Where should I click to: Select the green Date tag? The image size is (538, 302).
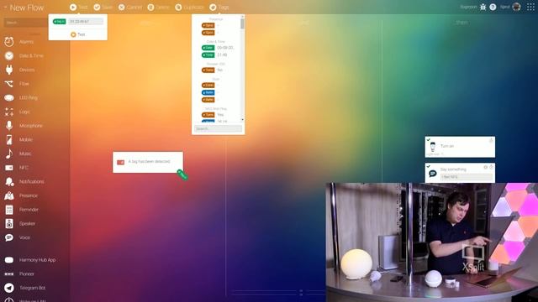point(208,48)
